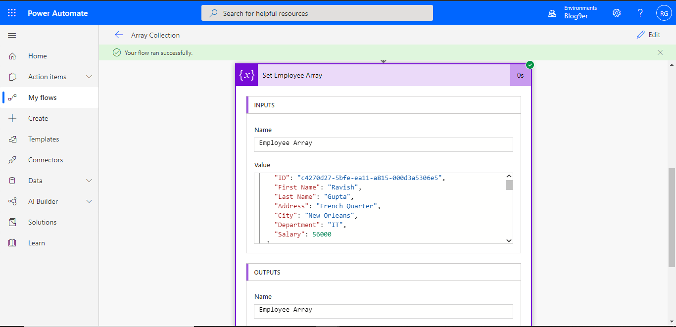This screenshot has width=676, height=327.
Task: Click the Home icon in sidebar
Action: coord(12,56)
